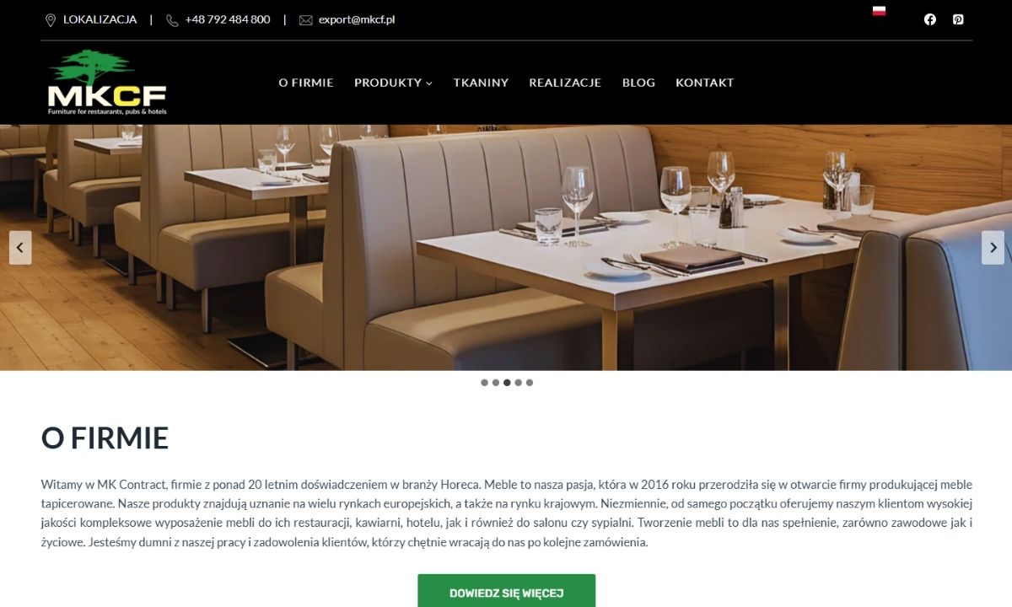
Task: Open the Pinterest profile icon
Action: click(x=958, y=19)
